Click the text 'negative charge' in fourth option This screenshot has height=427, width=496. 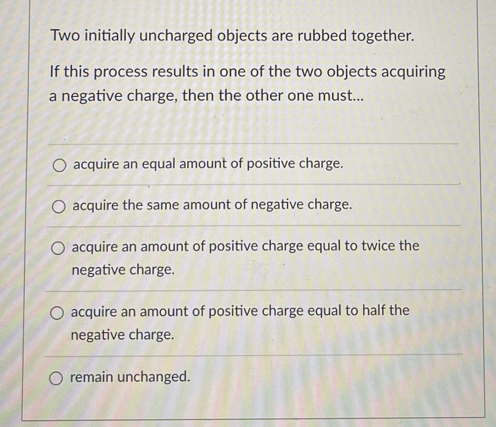click(x=122, y=335)
